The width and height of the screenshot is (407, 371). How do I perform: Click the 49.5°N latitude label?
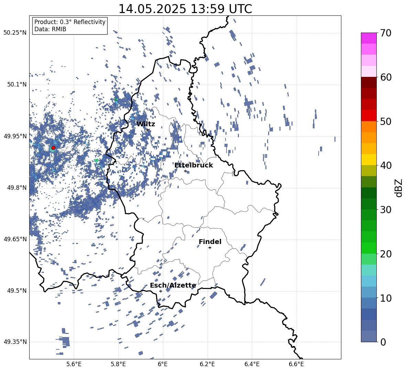pos(17,291)
